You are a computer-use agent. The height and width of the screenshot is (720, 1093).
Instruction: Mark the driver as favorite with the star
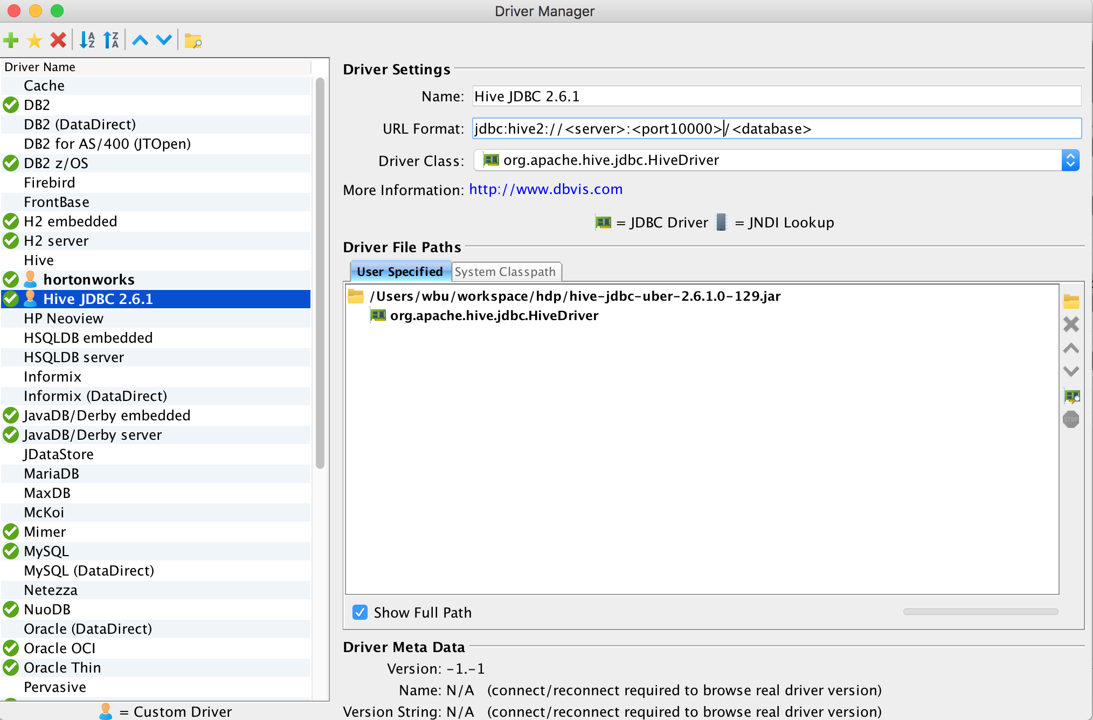(x=34, y=39)
